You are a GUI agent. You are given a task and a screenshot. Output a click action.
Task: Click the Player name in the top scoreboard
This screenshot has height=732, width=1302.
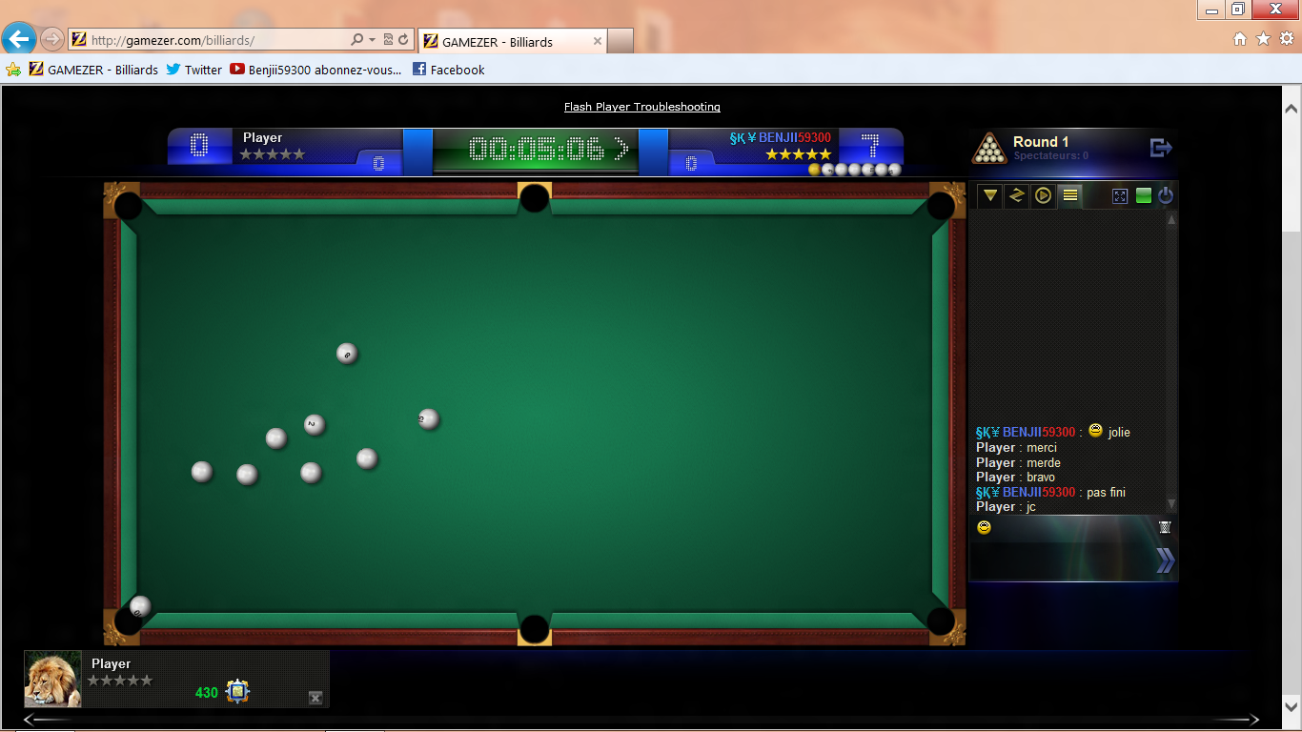click(262, 137)
